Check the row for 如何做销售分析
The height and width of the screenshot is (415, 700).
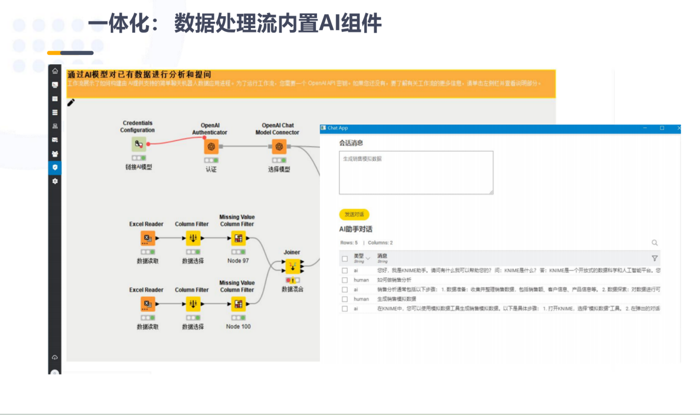(345, 280)
